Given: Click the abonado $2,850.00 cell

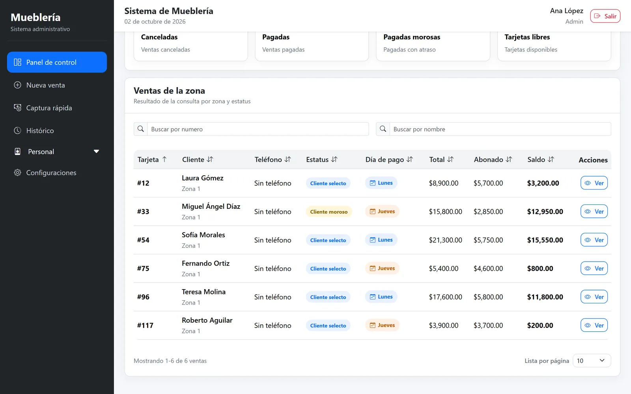Looking at the screenshot, I should pyautogui.click(x=488, y=212).
